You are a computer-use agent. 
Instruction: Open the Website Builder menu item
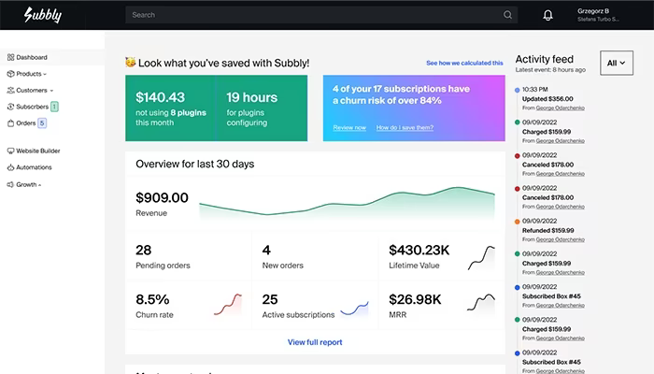click(38, 151)
